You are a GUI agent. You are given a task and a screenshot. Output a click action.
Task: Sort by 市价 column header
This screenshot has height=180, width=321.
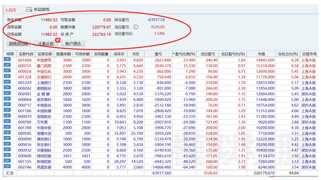pos(136,54)
